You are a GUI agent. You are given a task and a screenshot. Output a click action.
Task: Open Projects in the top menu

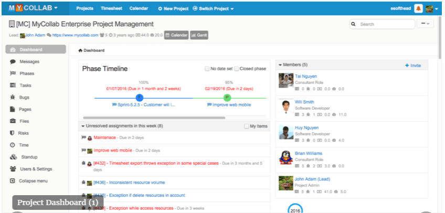click(84, 8)
